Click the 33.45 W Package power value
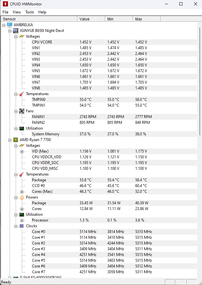This screenshot has height=285, width=202. pos(86,203)
